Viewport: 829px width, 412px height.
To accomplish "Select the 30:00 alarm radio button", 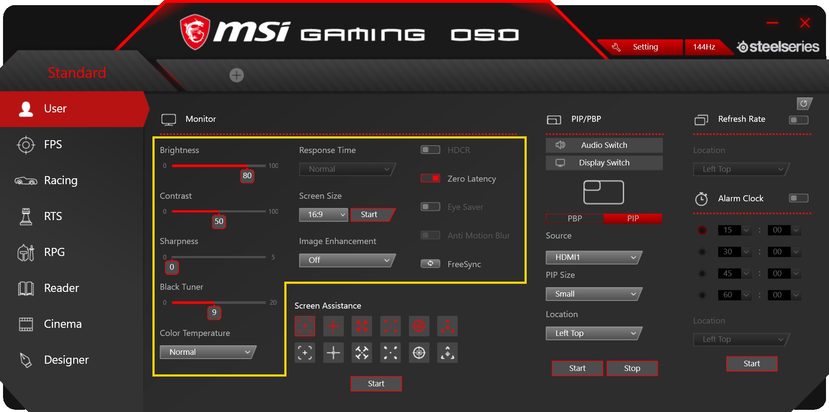I will [702, 252].
